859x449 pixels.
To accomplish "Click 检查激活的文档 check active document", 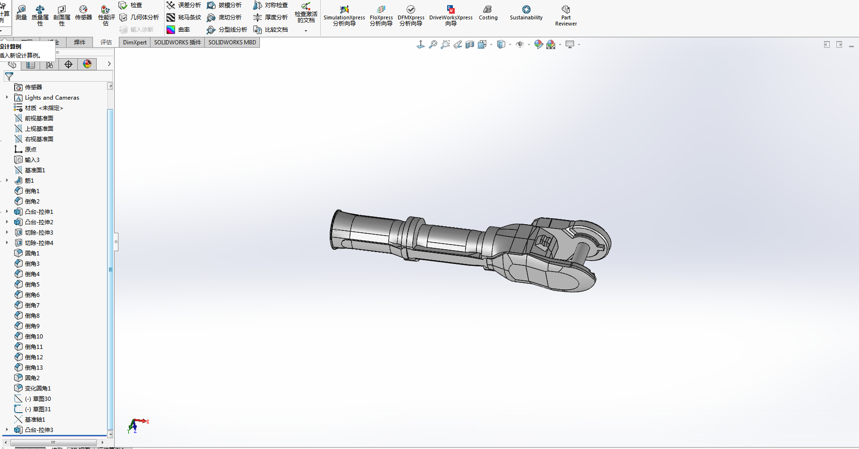I will 306,13.
